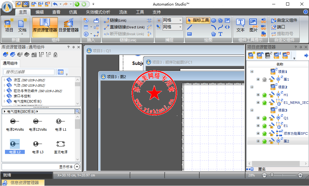Toggle the green status light of E1

pos(264,126)
